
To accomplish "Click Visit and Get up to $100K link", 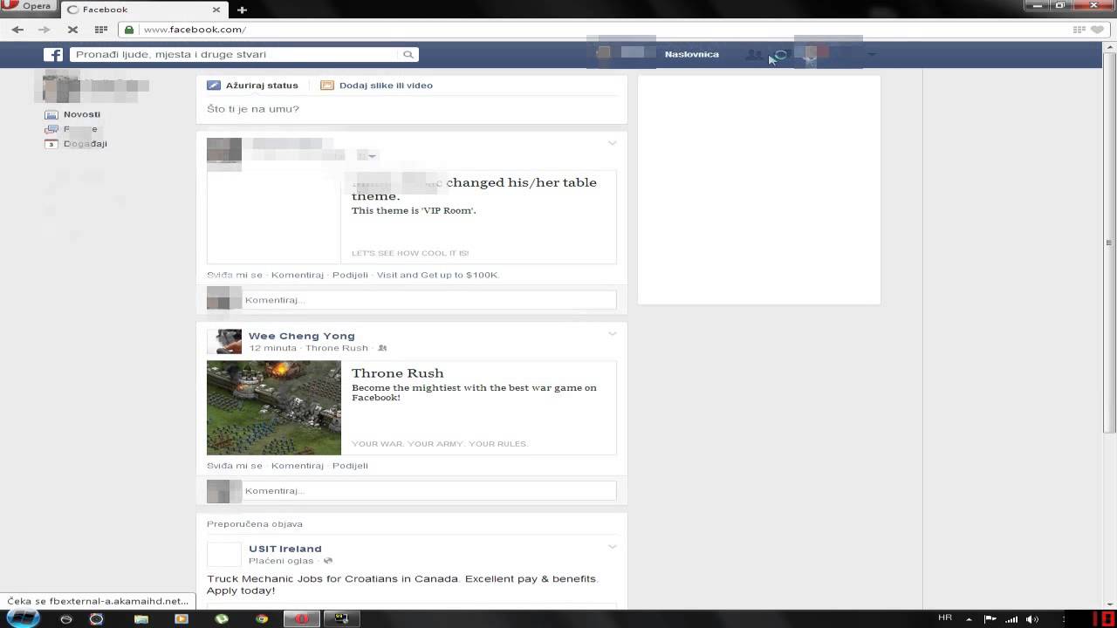I will point(438,275).
